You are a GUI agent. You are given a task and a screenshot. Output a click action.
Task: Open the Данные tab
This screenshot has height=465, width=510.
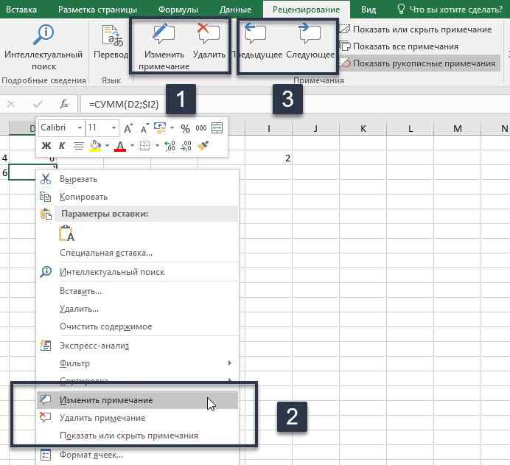point(236,10)
